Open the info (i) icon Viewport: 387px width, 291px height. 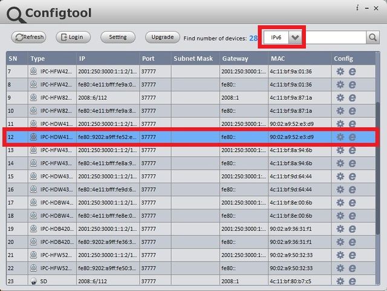coord(357,8)
